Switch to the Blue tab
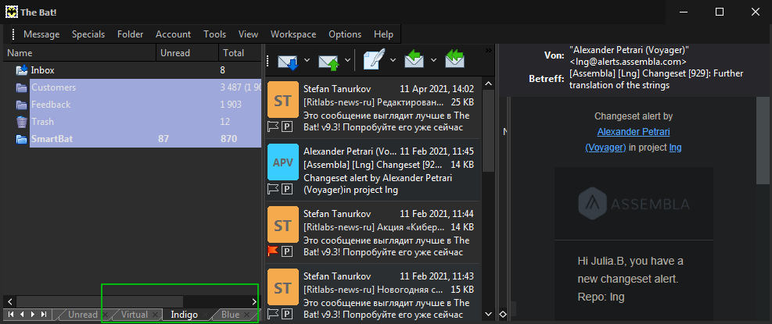 pyautogui.click(x=230, y=315)
